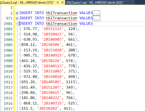
Task: Click the value -905.71
Action: click(29, 55)
